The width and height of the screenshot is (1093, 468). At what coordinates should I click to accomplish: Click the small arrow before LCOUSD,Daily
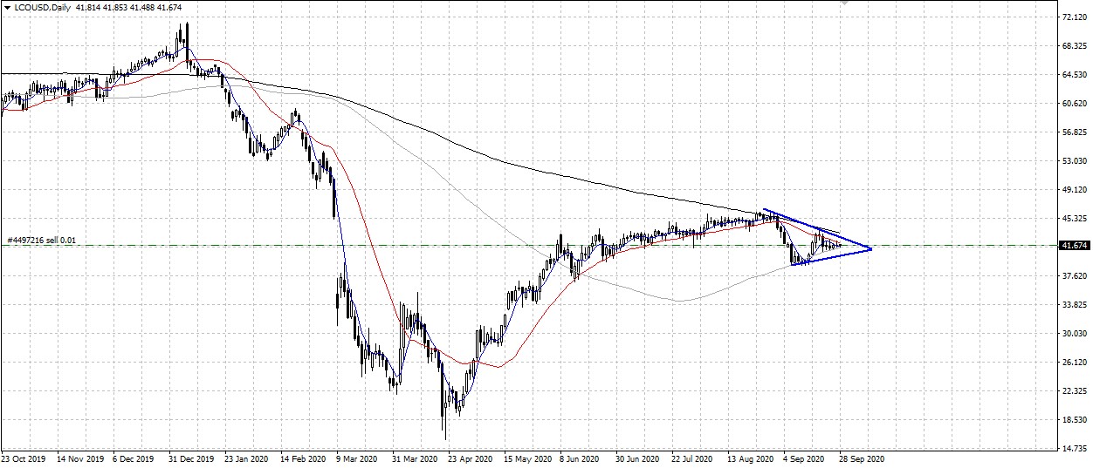click(6, 7)
